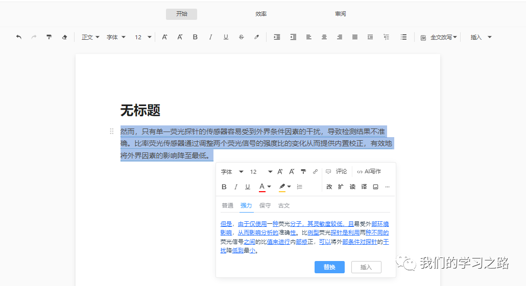Click the 改 rewrite icon
Viewport: 526px width, 286px height.
(329, 187)
